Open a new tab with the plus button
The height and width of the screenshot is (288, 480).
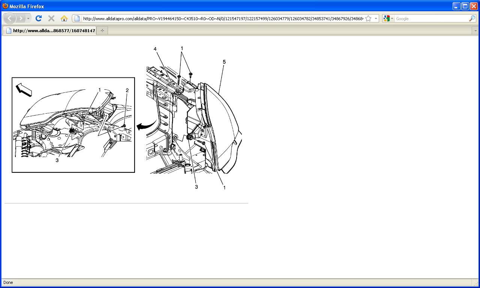(x=102, y=31)
